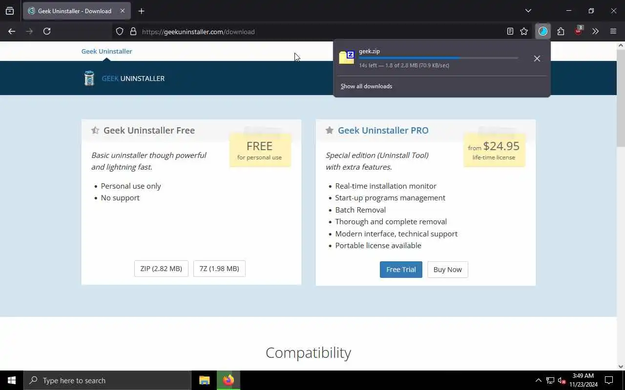
Task: Cancel the geek.zip download
Action: (537, 58)
